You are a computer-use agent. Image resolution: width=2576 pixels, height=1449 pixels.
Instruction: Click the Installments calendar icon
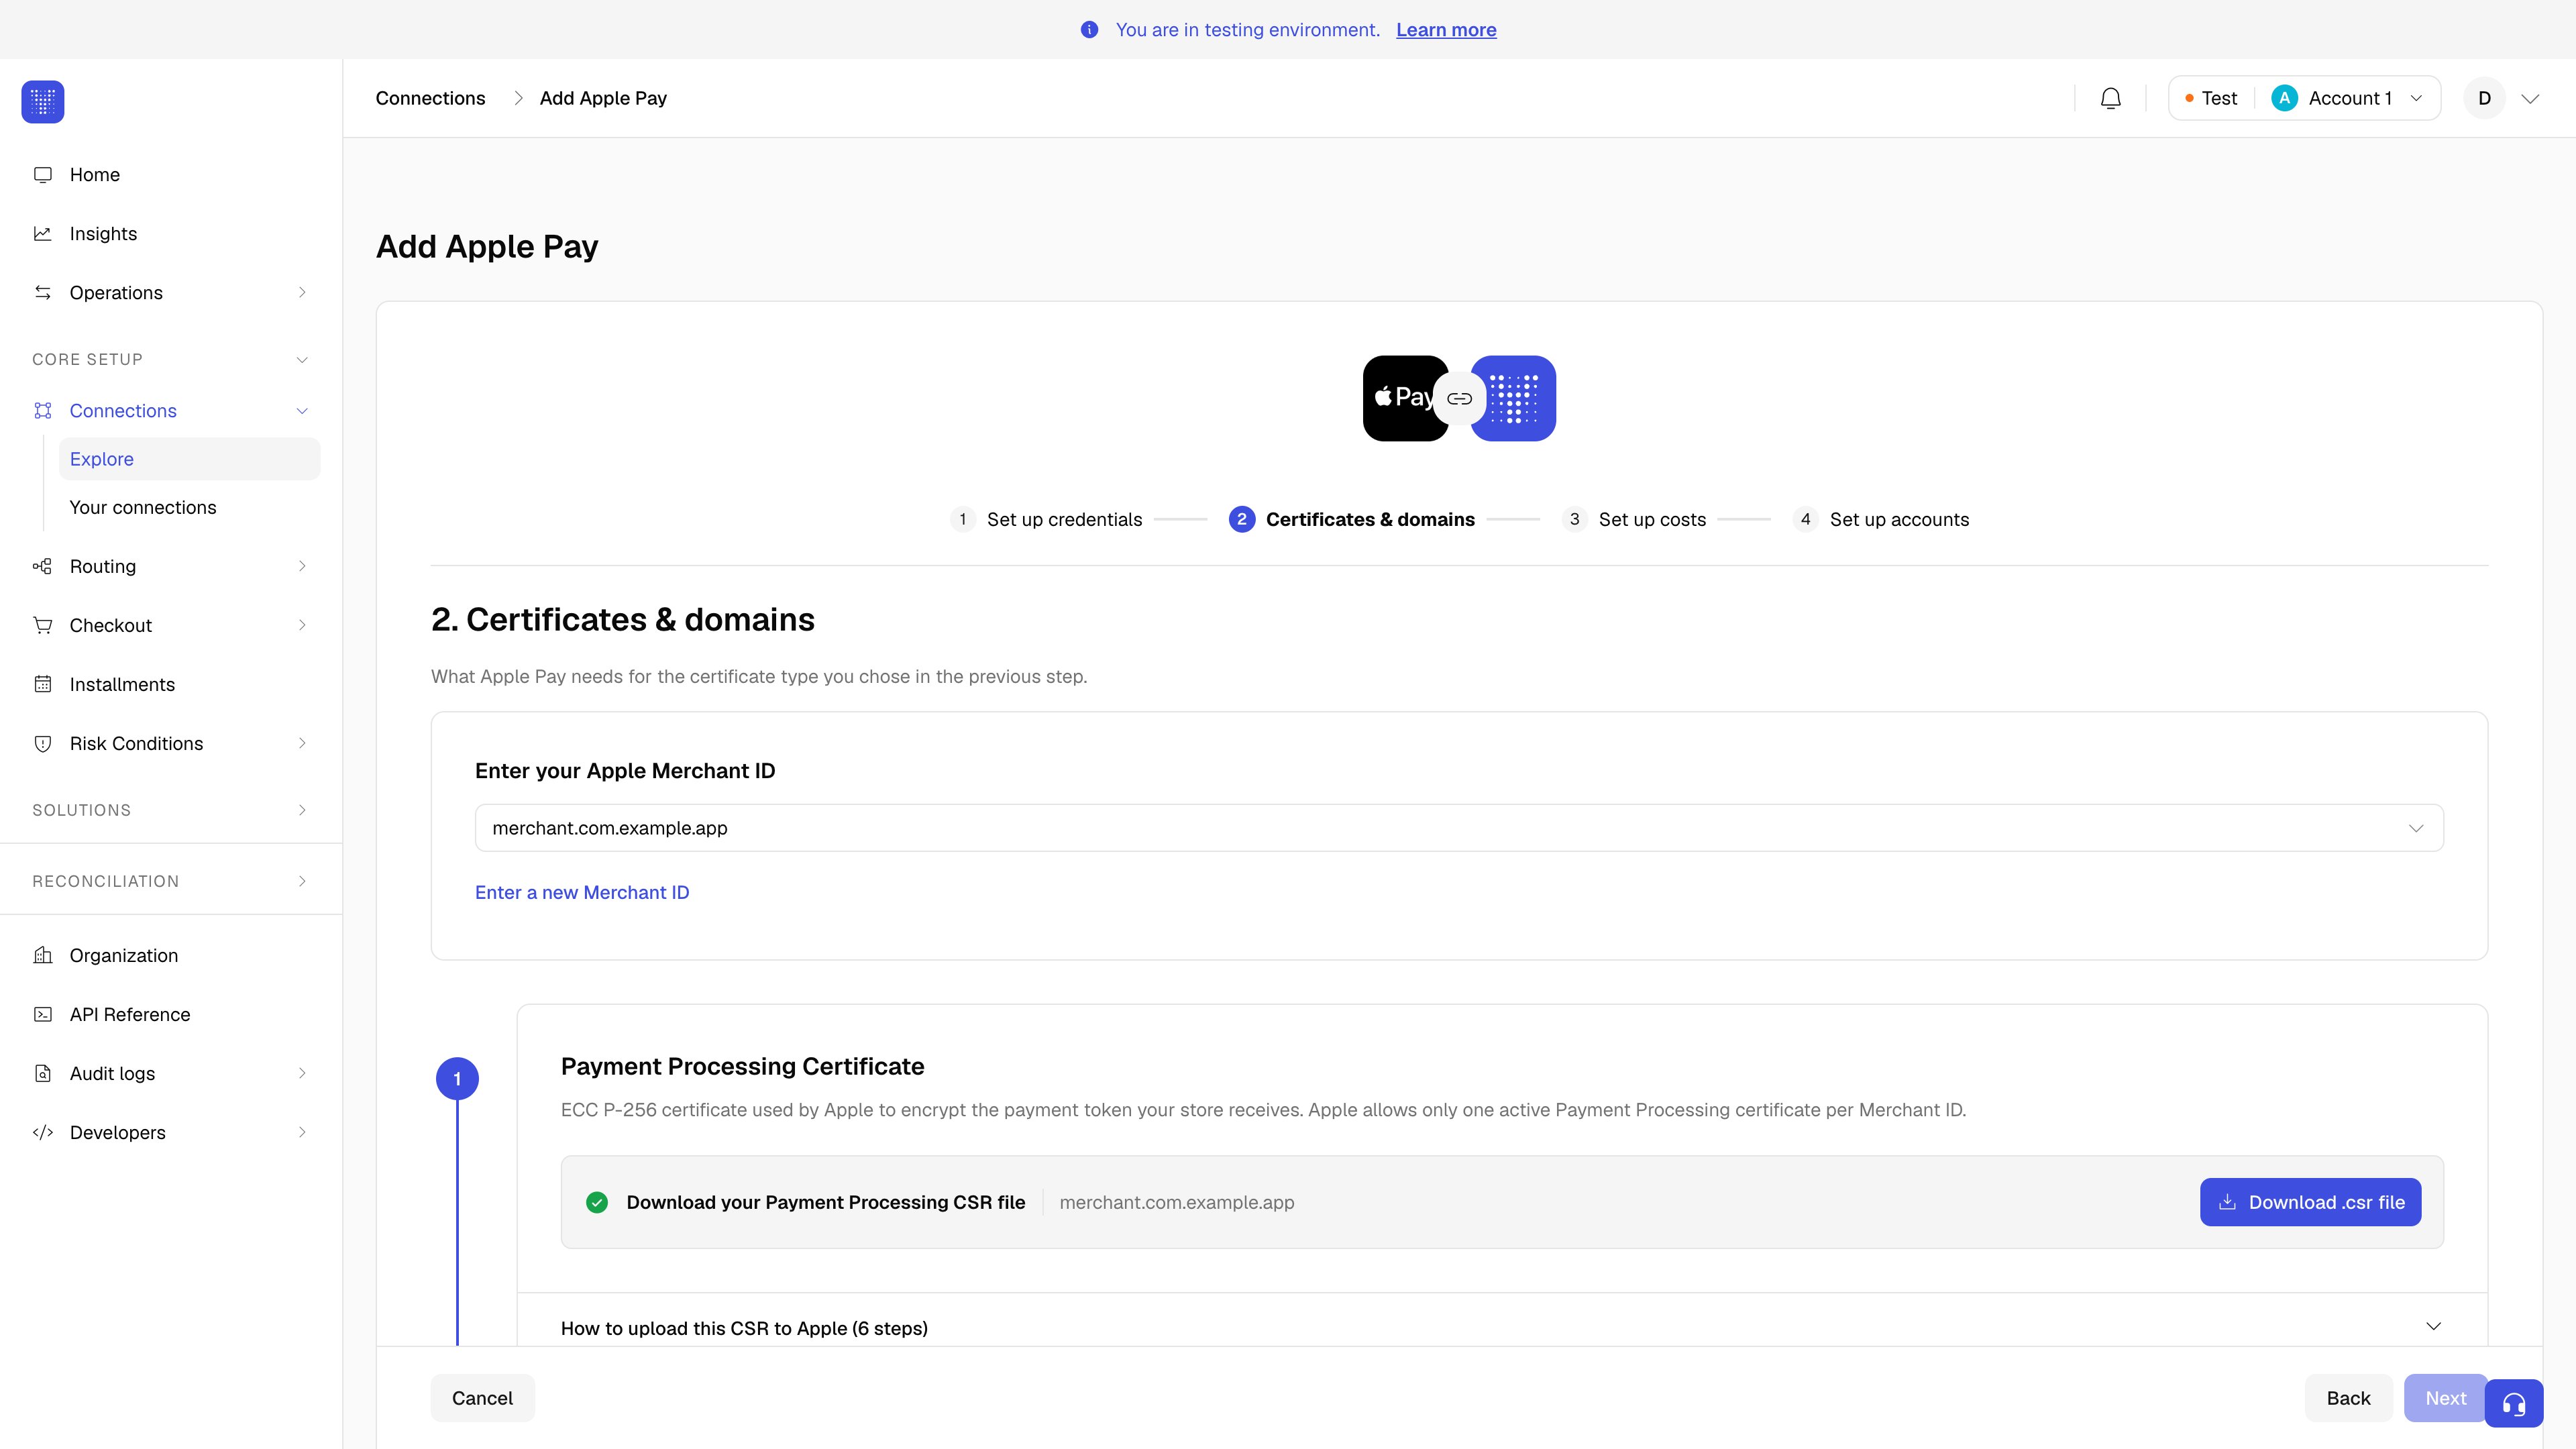(x=43, y=685)
